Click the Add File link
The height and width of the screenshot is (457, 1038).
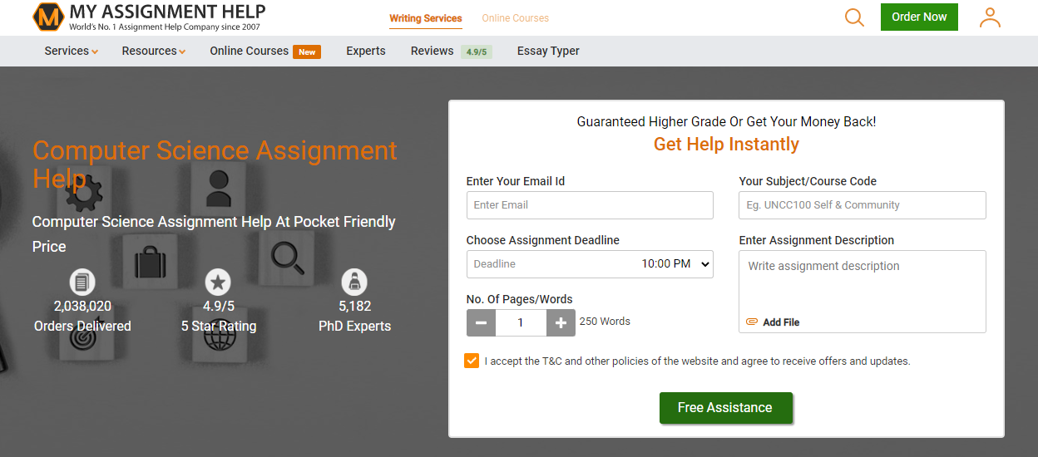point(781,322)
